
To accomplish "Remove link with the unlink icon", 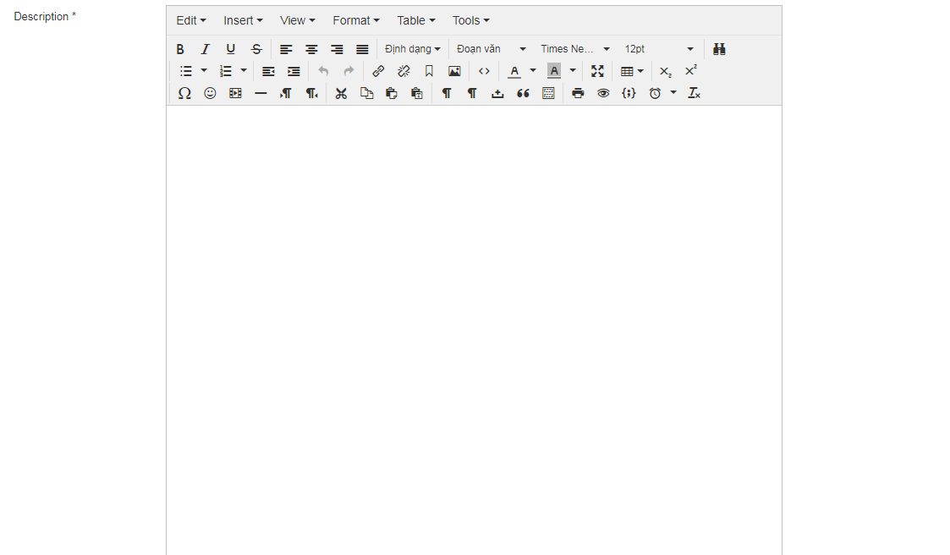I will tap(404, 72).
